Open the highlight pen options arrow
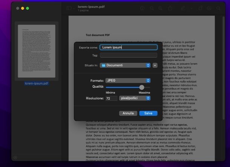The height and width of the screenshot is (167, 230). click(x=191, y=9)
